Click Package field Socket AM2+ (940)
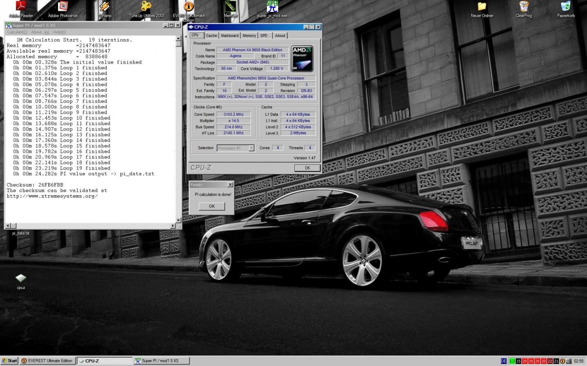Viewport: 587px width, 366px height. tap(252, 62)
